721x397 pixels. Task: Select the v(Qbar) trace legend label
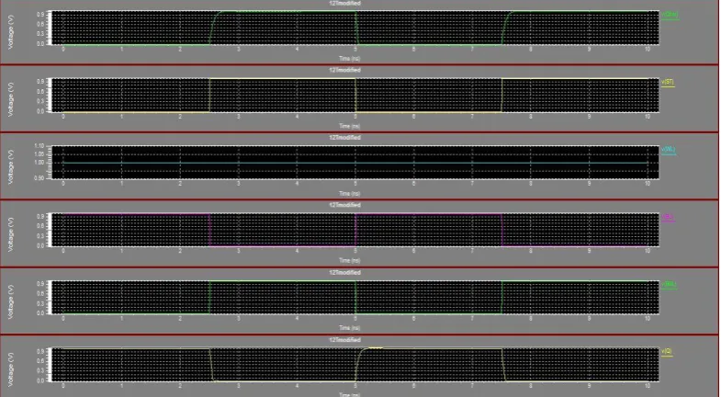pos(670,15)
